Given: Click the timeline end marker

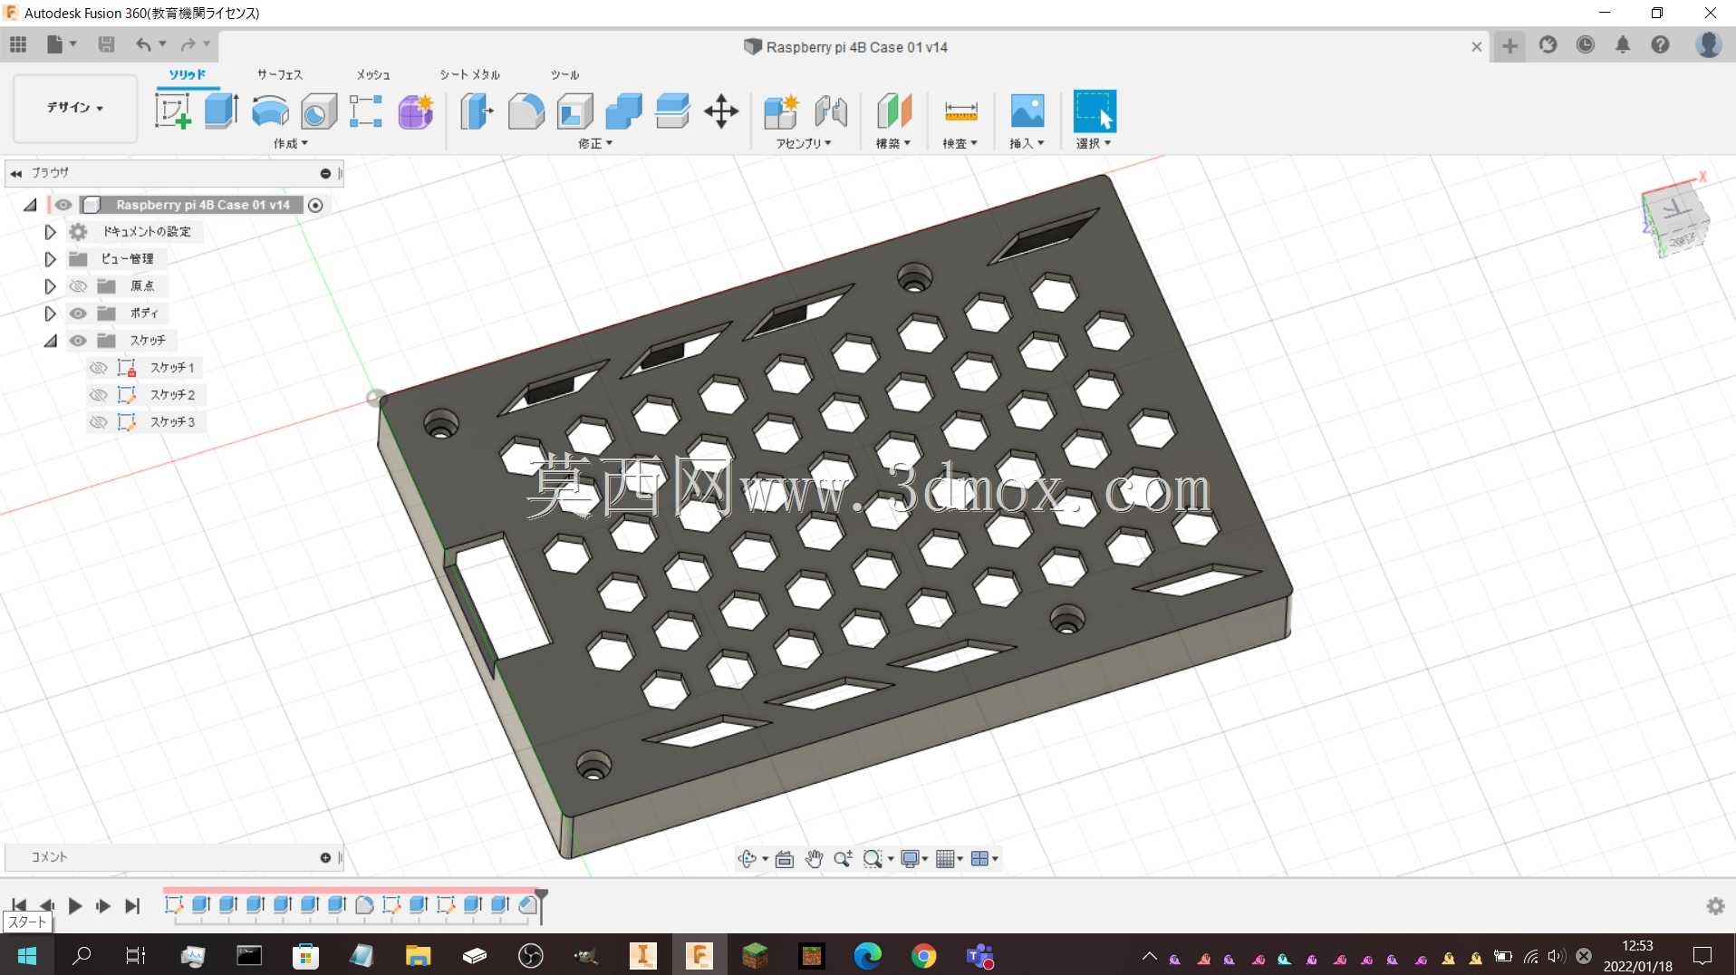Looking at the screenshot, I should 541,905.
